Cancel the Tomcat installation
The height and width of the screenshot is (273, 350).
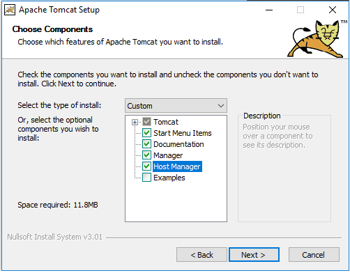point(314,255)
